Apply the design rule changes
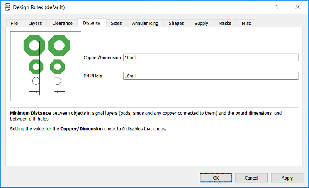The width and height of the screenshot is (309, 188). [287, 178]
